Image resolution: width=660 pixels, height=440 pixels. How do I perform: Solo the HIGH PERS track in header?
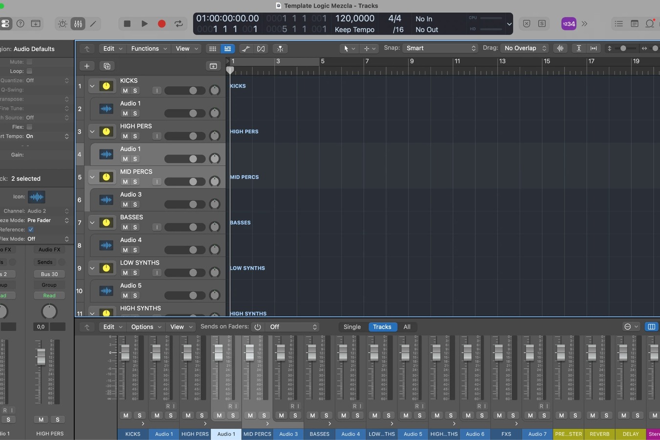135,136
